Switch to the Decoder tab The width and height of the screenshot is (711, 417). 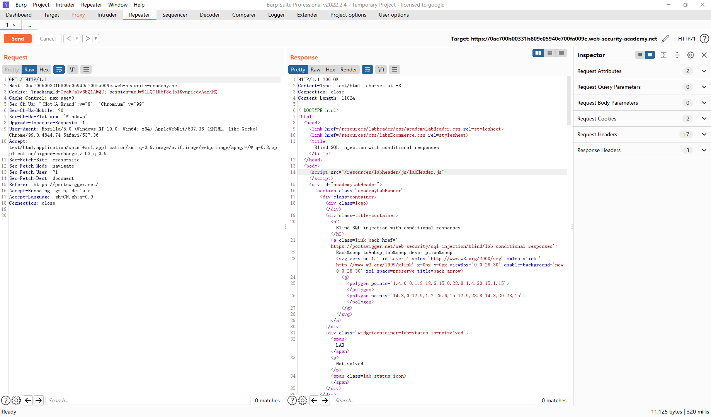[210, 15]
